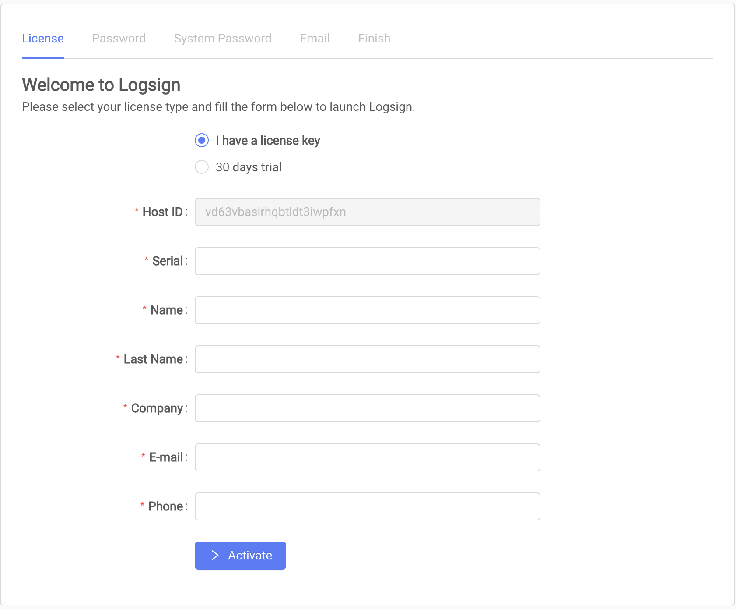Image resolution: width=736 pixels, height=609 pixels.
Task: Go to the Finish tab
Action: click(374, 38)
